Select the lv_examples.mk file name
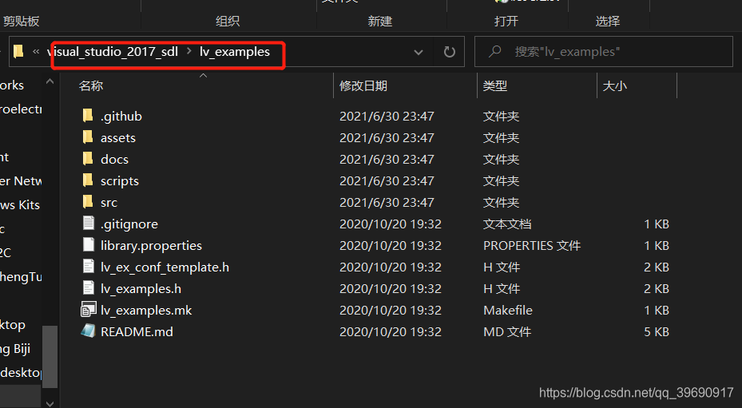The width and height of the screenshot is (742, 408). point(146,311)
